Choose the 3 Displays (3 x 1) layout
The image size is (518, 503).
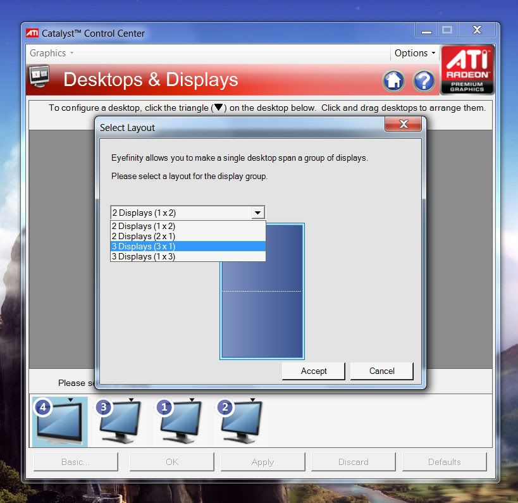188,246
